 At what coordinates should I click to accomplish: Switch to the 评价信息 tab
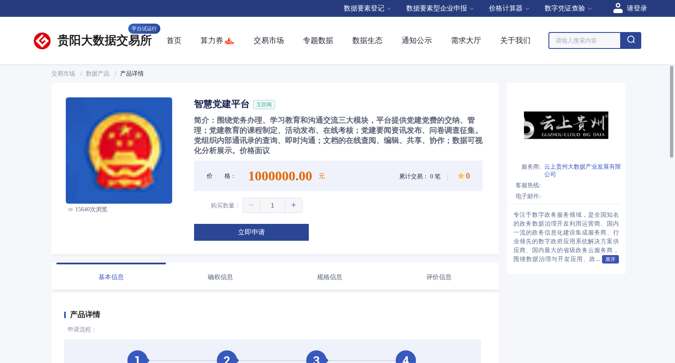(x=439, y=277)
